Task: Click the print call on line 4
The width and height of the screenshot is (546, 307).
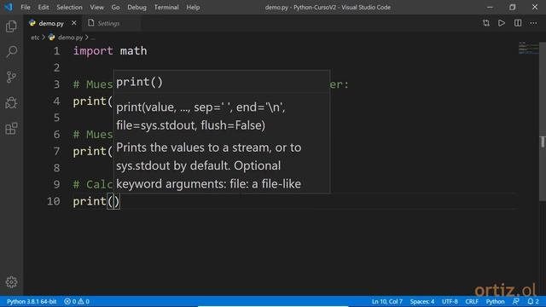Action: click(93, 101)
